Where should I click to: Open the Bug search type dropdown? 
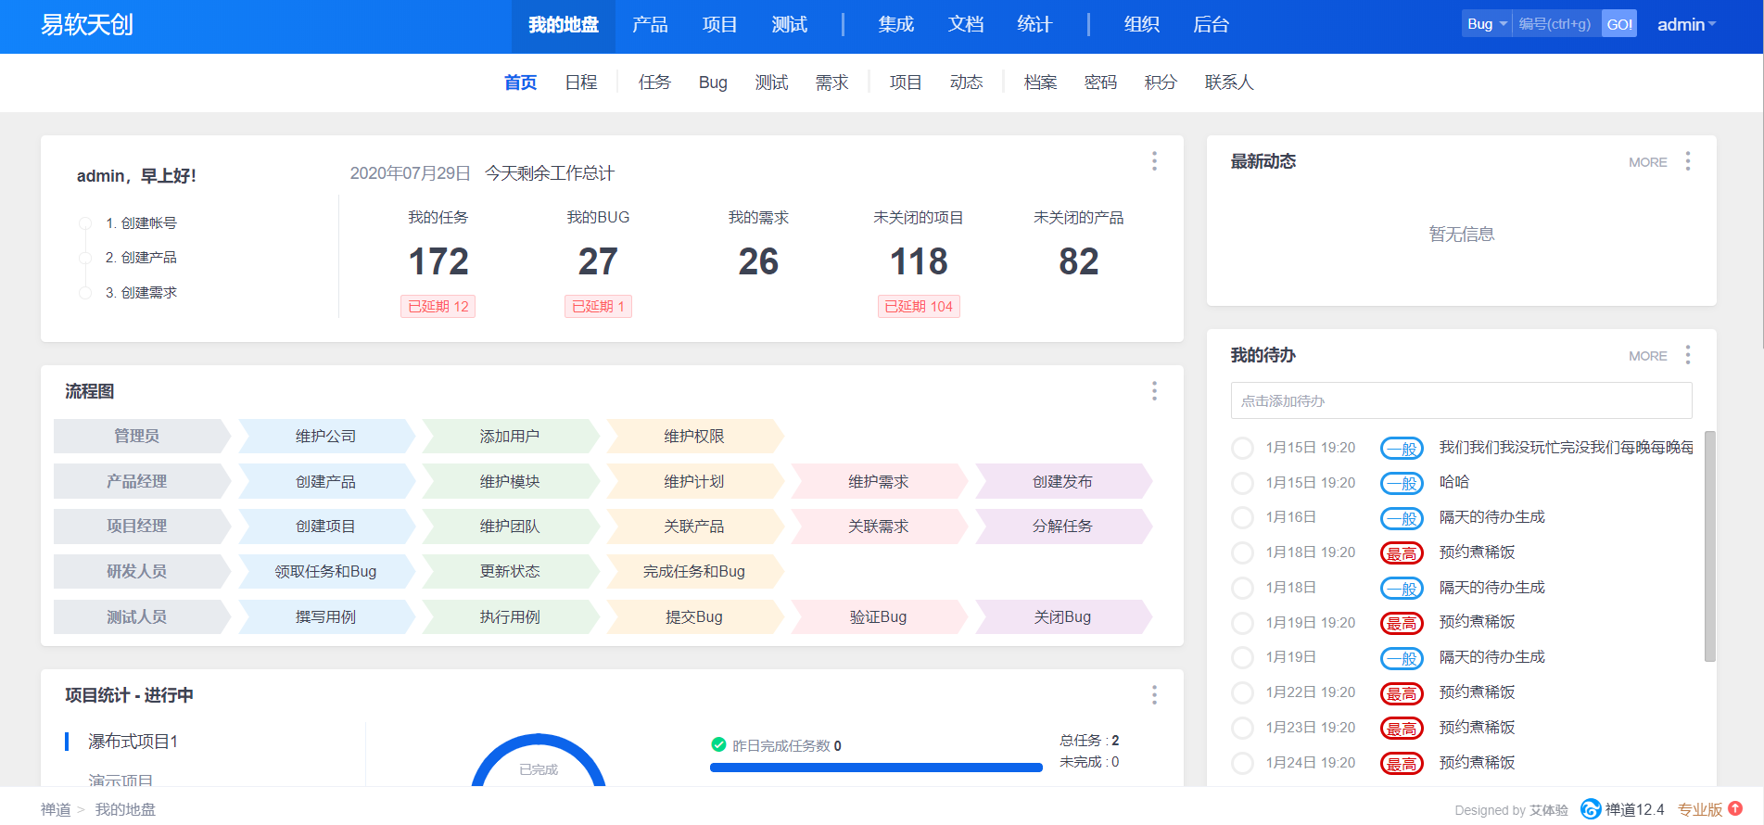1487,24
